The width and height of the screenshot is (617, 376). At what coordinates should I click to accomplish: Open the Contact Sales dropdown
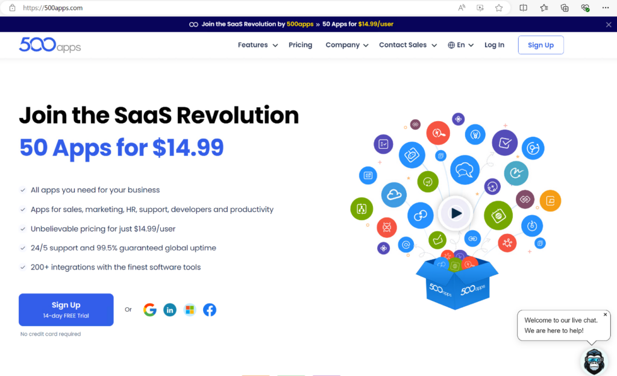408,45
